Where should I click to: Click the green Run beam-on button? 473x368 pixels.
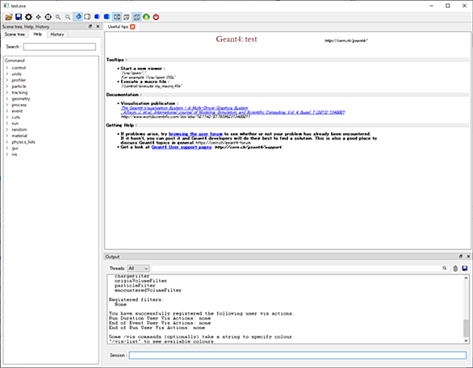(146, 17)
